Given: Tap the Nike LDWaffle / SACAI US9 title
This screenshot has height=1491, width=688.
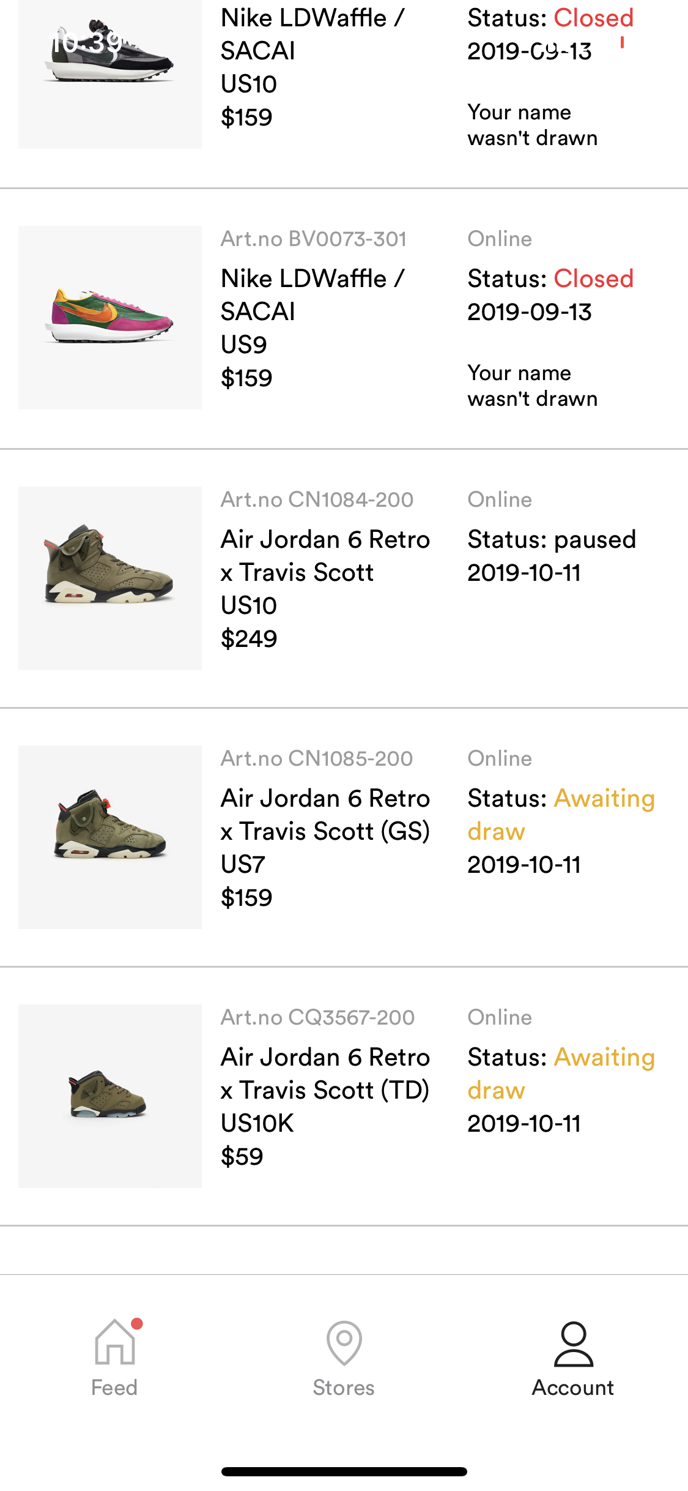Looking at the screenshot, I should coord(313,295).
